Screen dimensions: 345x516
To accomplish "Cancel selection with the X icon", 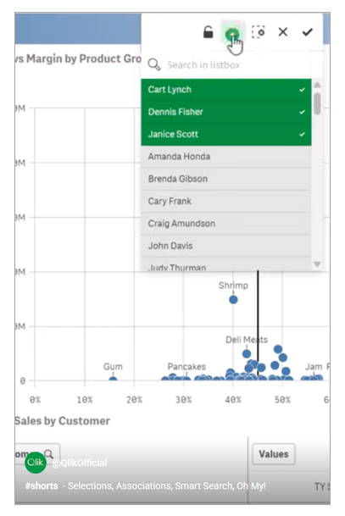I will coord(283,32).
